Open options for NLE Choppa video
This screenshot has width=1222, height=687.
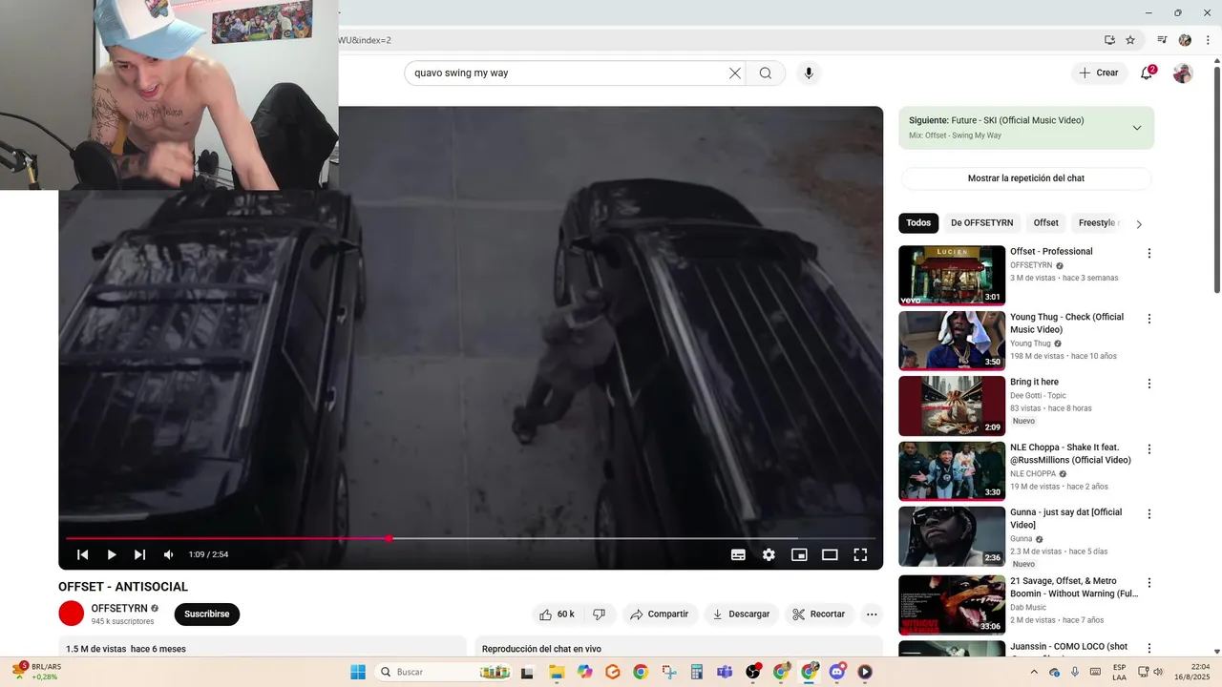pos(1149,449)
